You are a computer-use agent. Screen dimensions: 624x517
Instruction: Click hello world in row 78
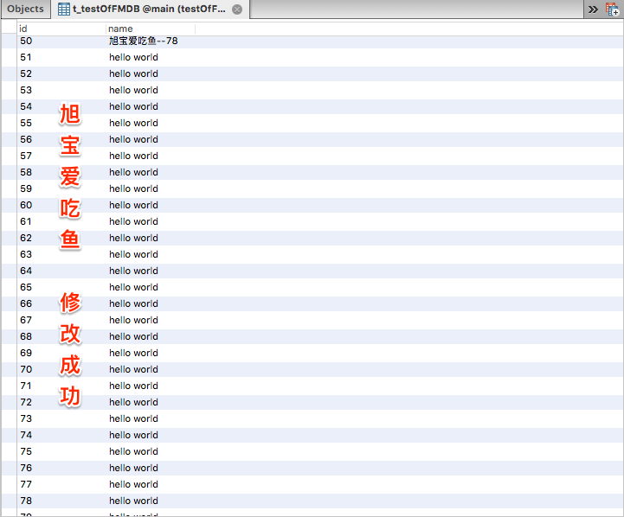133,501
